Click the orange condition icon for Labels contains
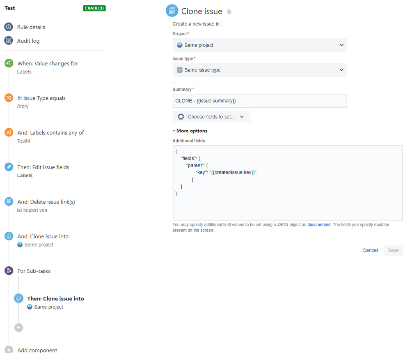Screen dimensions: 410x353 coord(9,132)
